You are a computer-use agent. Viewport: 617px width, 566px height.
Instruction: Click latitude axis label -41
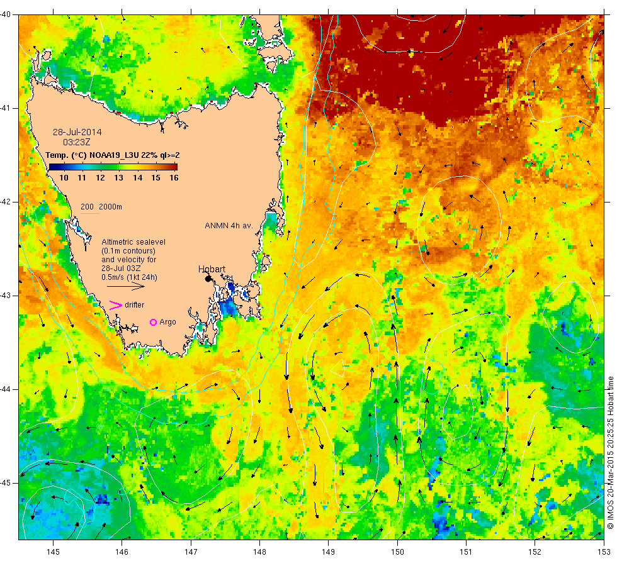[6, 108]
